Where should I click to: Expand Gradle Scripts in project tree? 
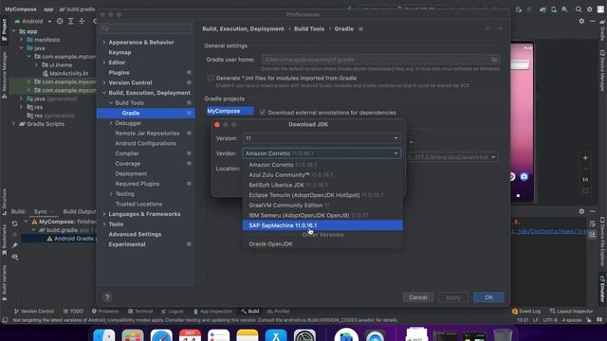pos(13,124)
